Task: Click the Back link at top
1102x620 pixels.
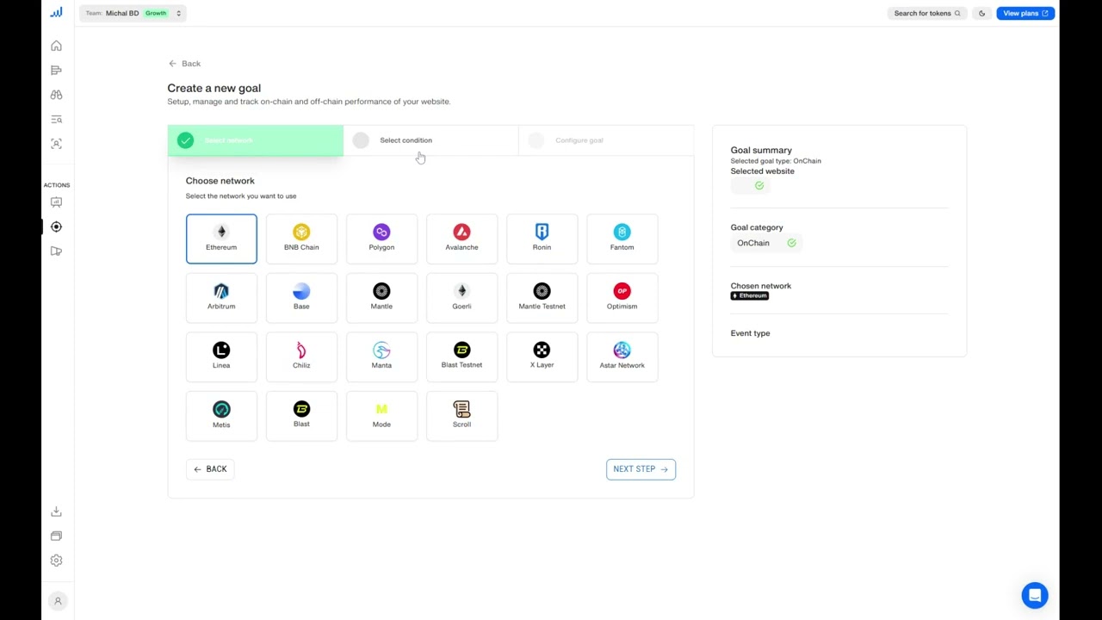Action: click(x=185, y=64)
